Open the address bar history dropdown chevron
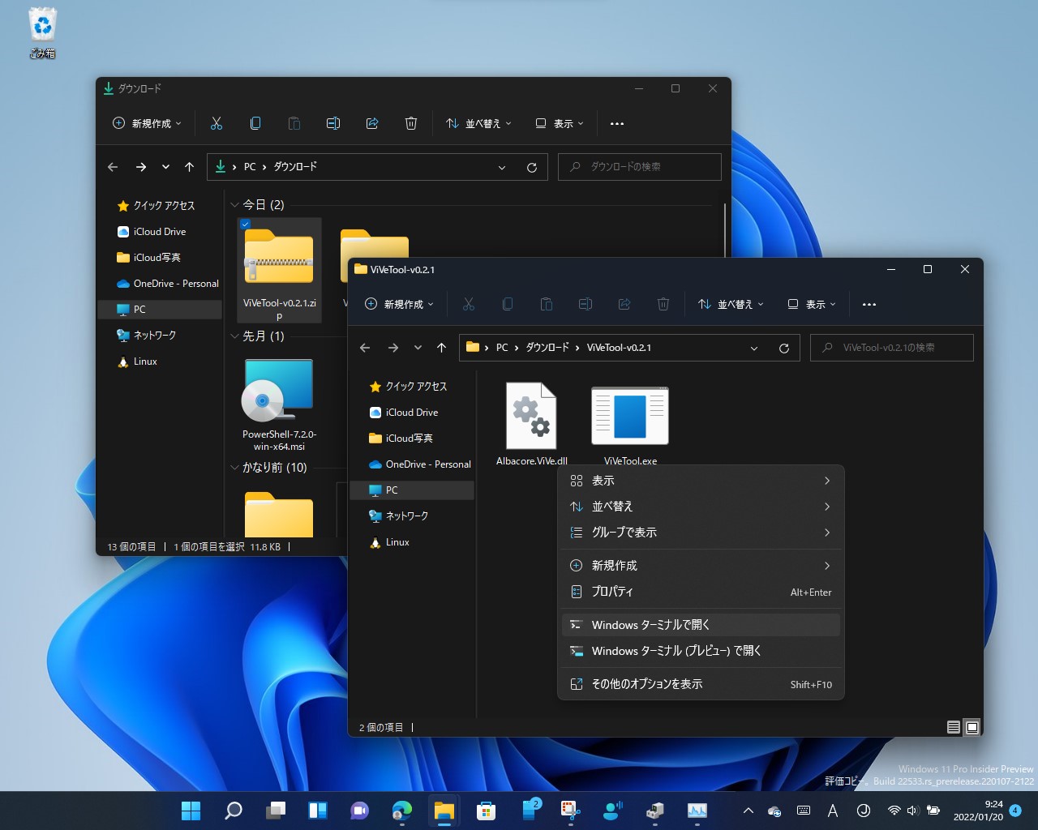Screen dimensions: 1038x830 coord(754,348)
